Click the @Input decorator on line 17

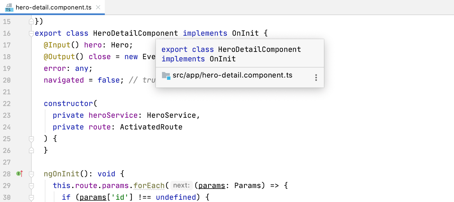[x=57, y=45]
